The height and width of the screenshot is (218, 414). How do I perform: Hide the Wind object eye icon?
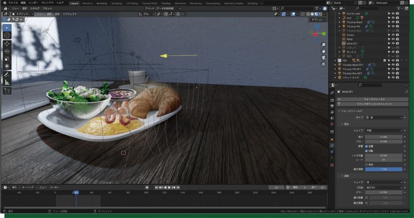tap(393, 39)
